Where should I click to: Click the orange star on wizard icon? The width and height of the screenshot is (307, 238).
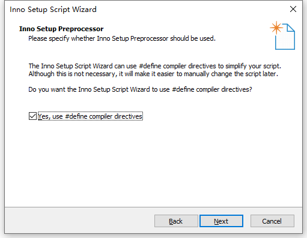(x=276, y=28)
